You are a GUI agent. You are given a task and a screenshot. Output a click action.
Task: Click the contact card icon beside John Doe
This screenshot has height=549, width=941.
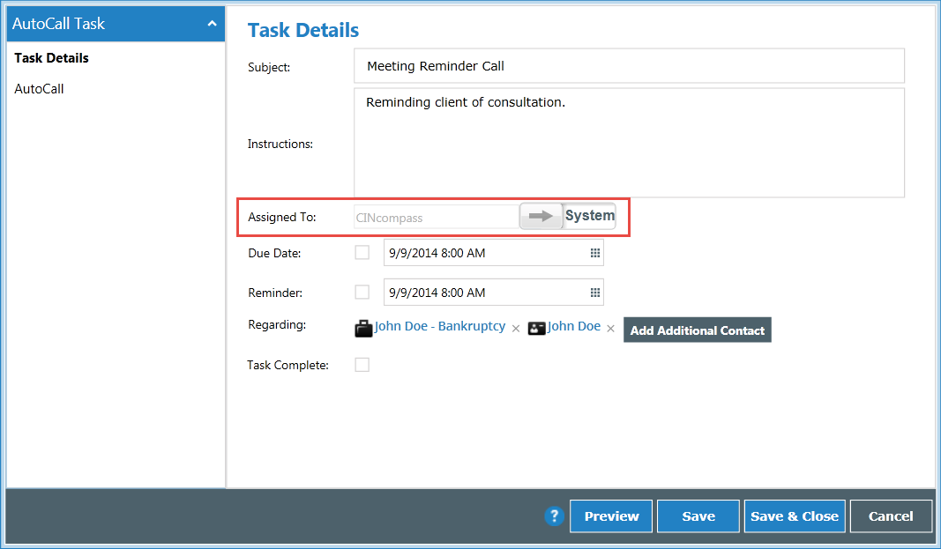click(x=537, y=328)
